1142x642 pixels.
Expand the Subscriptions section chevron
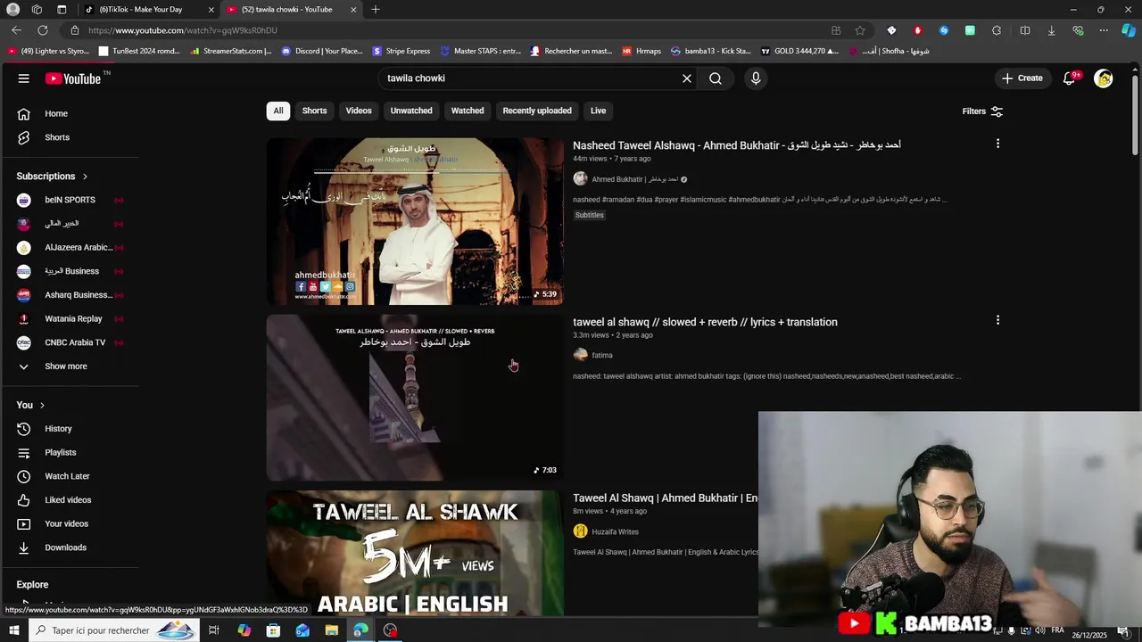pos(85,177)
